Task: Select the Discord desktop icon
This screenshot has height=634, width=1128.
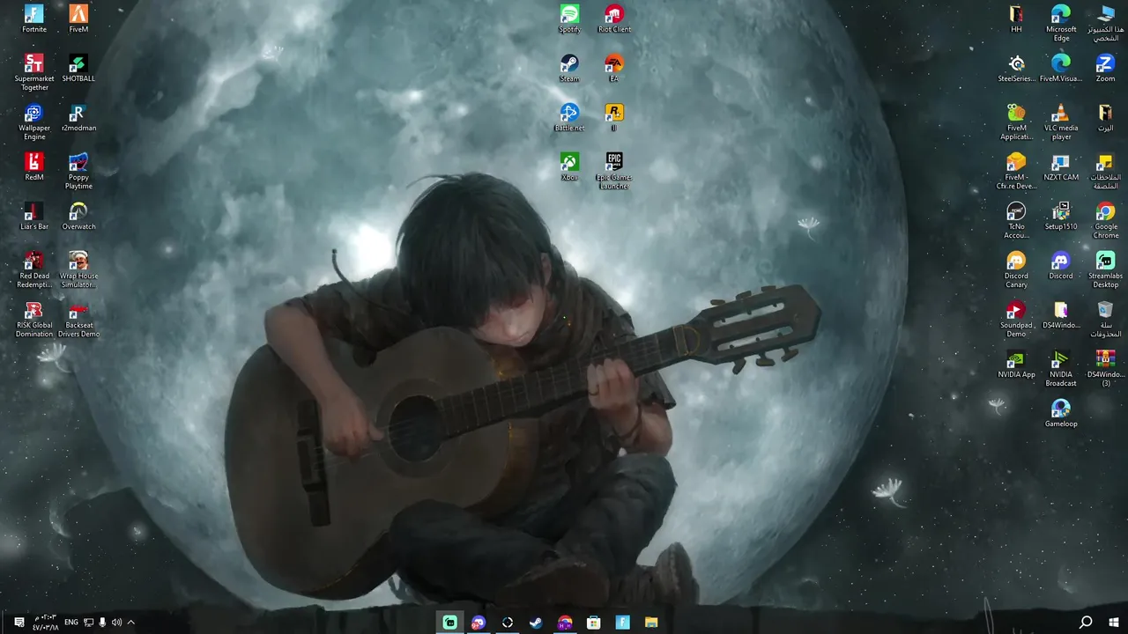Action: point(1061,265)
